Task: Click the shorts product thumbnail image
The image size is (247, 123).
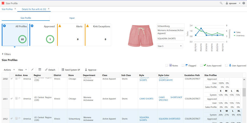Action: 140,35
